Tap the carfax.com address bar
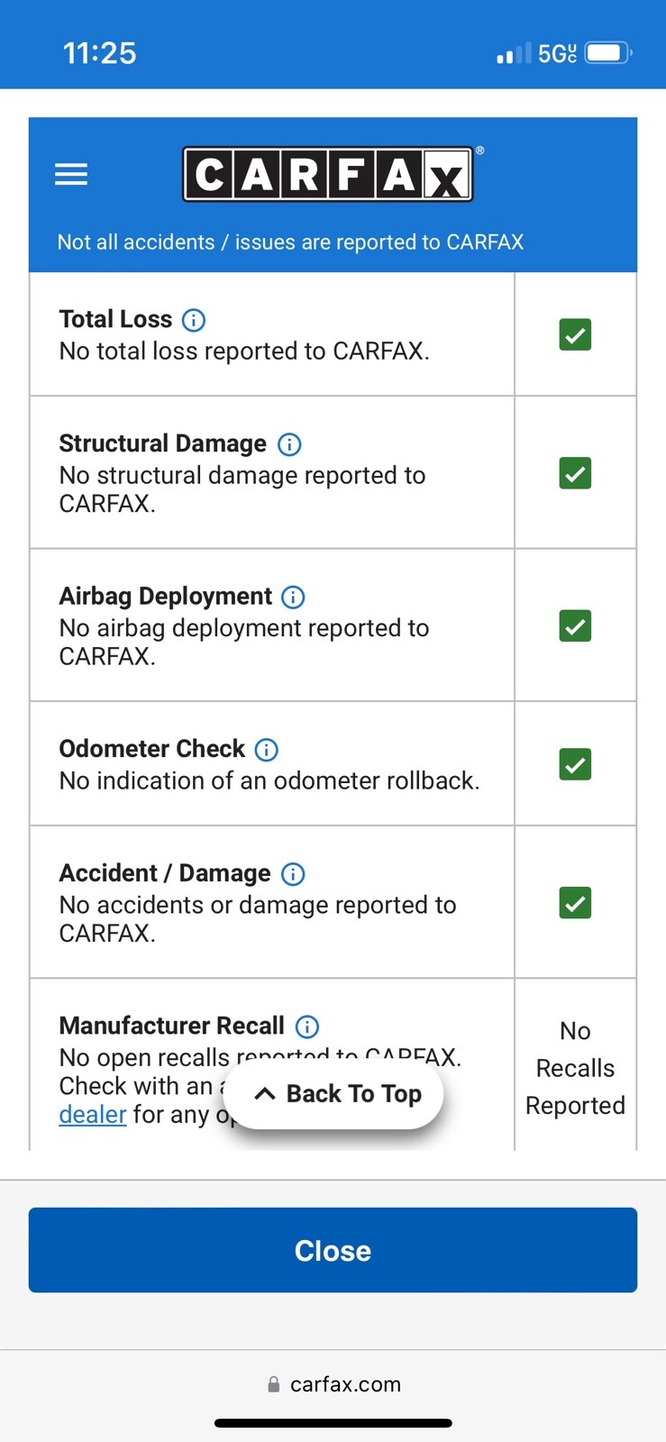The width and height of the screenshot is (666, 1442). [333, 1384]
